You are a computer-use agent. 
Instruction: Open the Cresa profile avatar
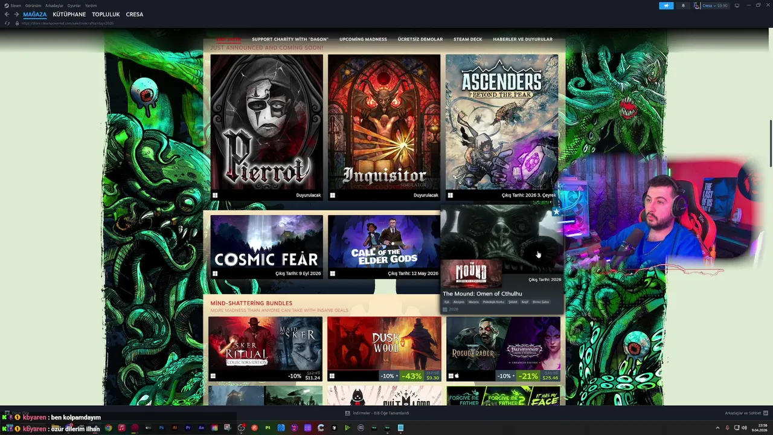[697, 5]
